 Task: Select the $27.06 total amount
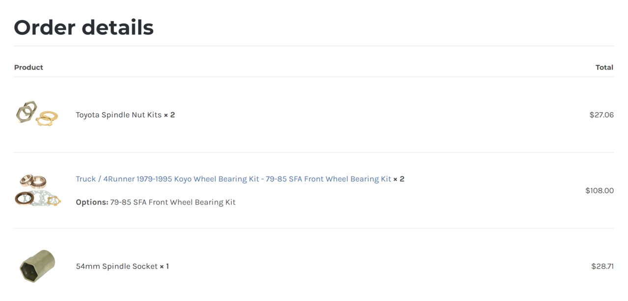click(601, 115)
